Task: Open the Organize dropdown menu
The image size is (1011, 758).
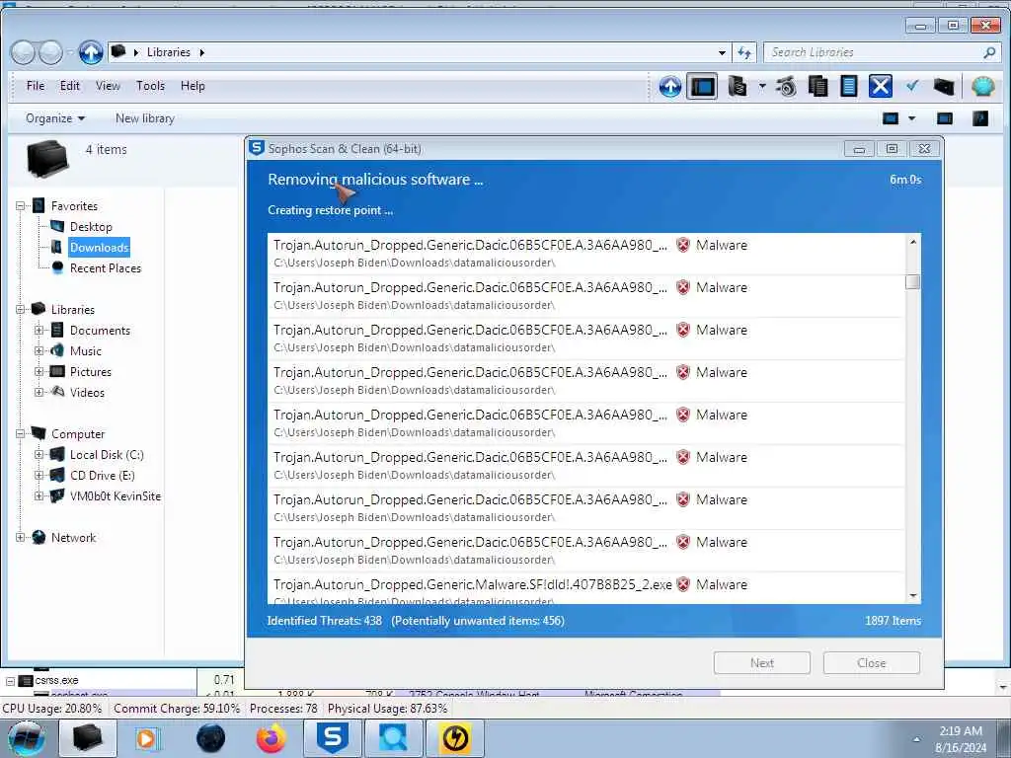Action: click(55, 118)
